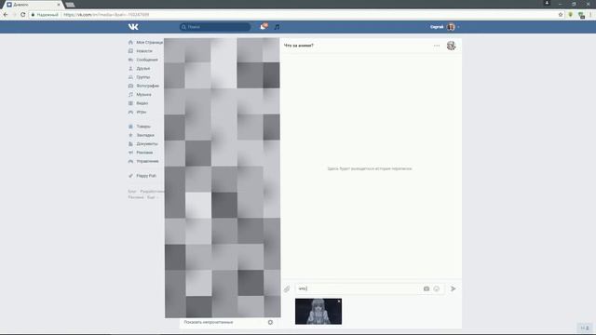Click the Друзья friends icon in sidebar

[x=130, y=68]
